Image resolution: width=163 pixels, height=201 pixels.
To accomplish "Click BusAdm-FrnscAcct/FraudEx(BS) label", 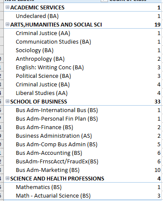I will click(x=57, y=162).
